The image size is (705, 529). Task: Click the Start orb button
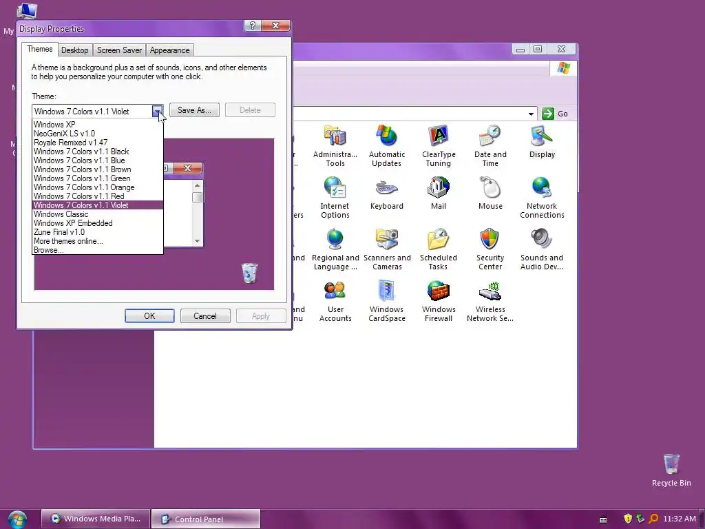pyautogui.click(x=17, y=519)
